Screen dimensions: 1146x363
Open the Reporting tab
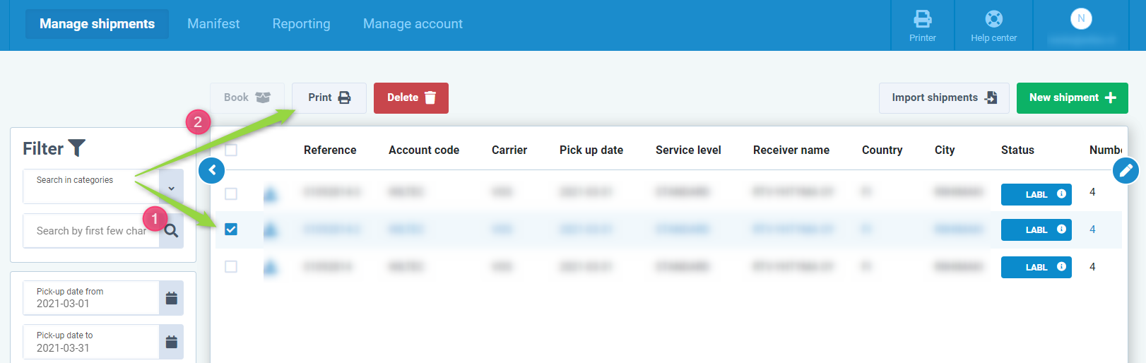pyautogui.click(x=301, y=24)
